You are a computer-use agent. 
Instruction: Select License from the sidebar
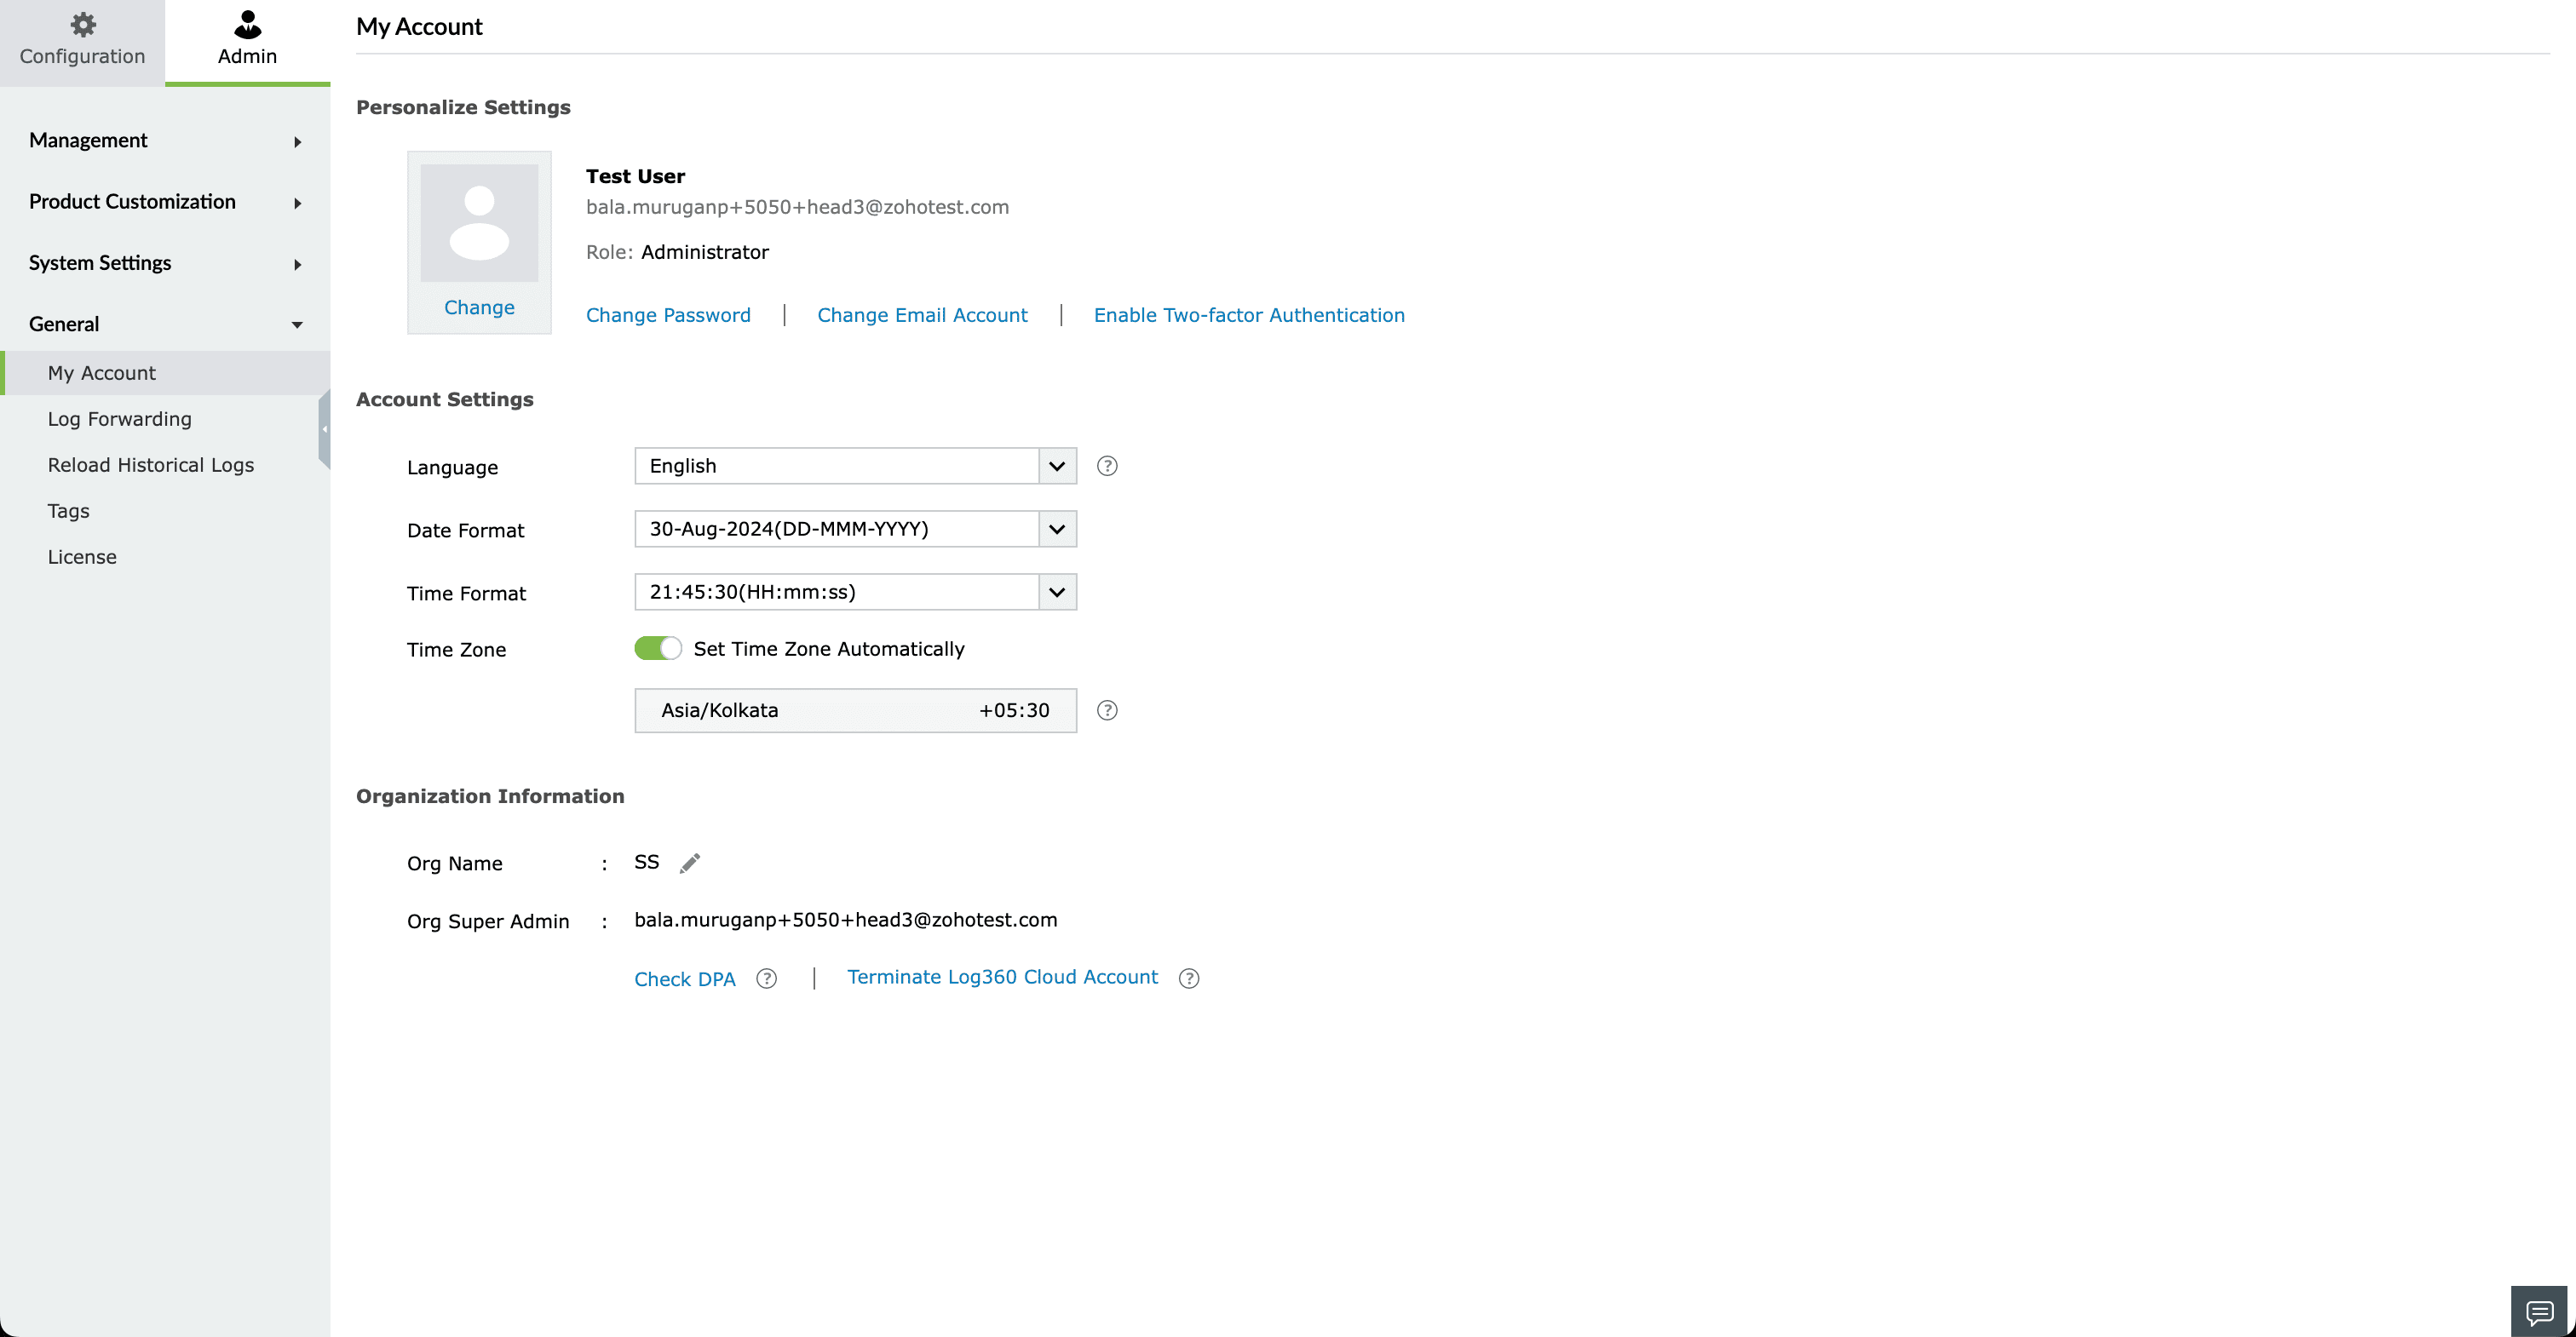[x=82, y=556]
